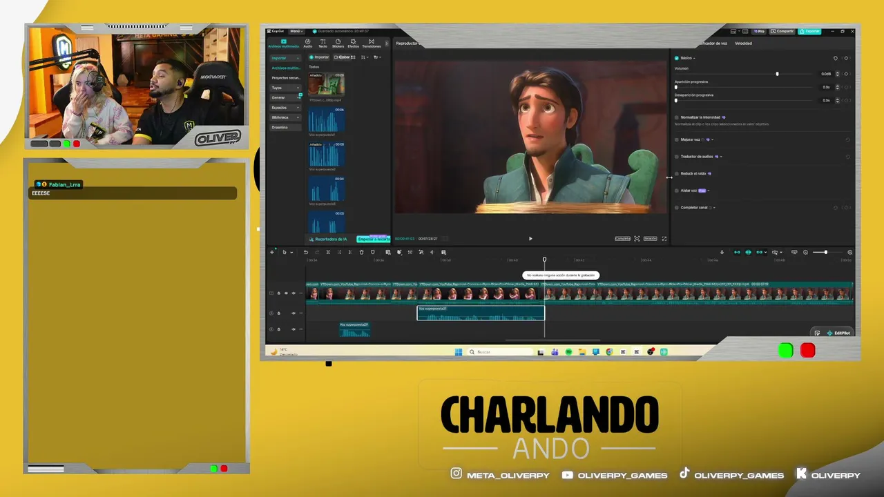
Task: Play the preview video
Action: coord(530,239)
